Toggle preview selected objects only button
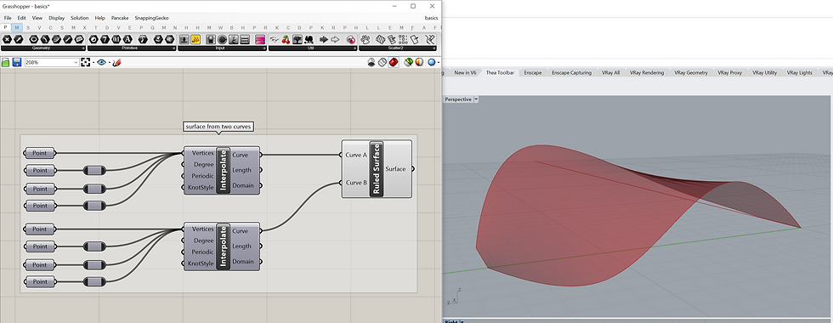This screenshot has width=833, height=323. click(409, 62)
